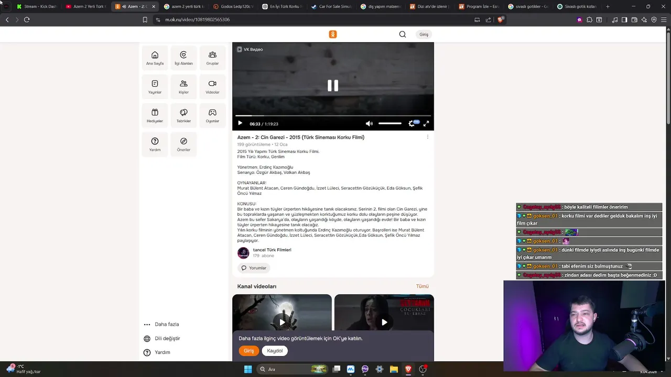The image size is (671, 377).
Task: Click Yardım link at sidebar bottom
Action: click(157, 352)
